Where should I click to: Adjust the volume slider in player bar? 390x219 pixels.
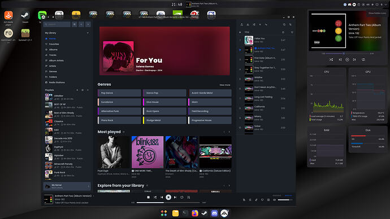(x=285, y=200)
